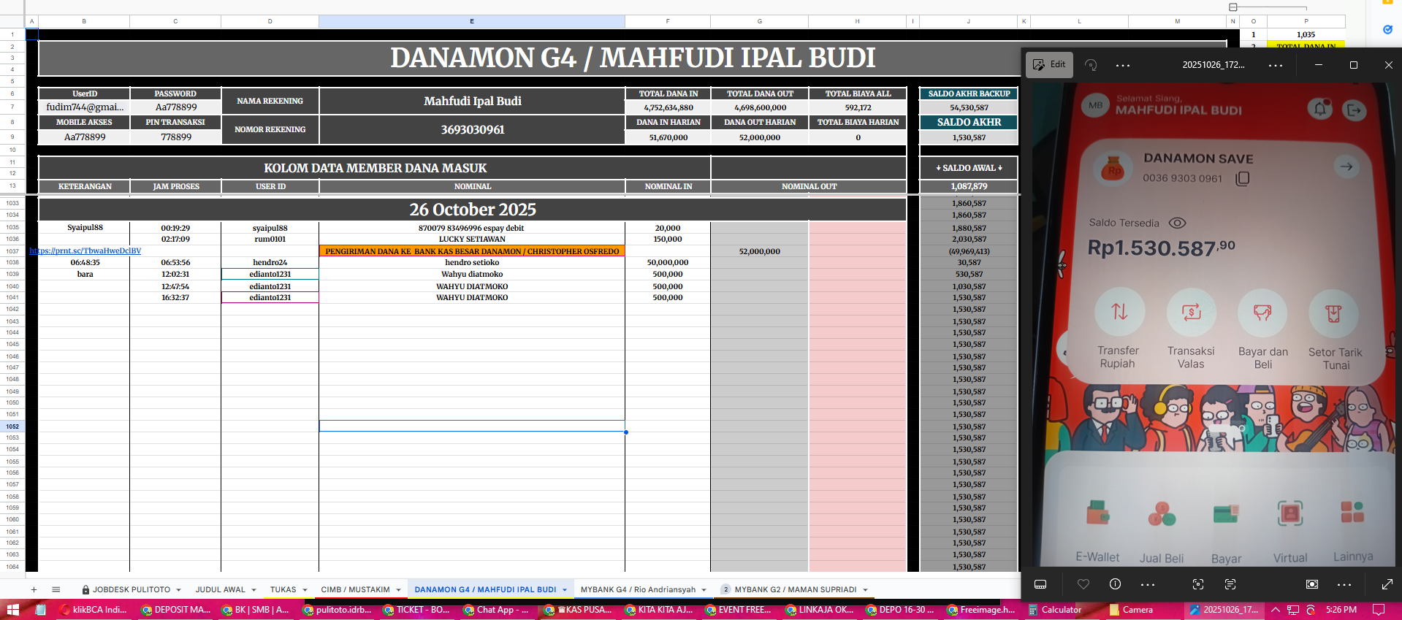Click the taskbar clock showing 5:26 PM
1402x620 pixels.
[1341, 610]
